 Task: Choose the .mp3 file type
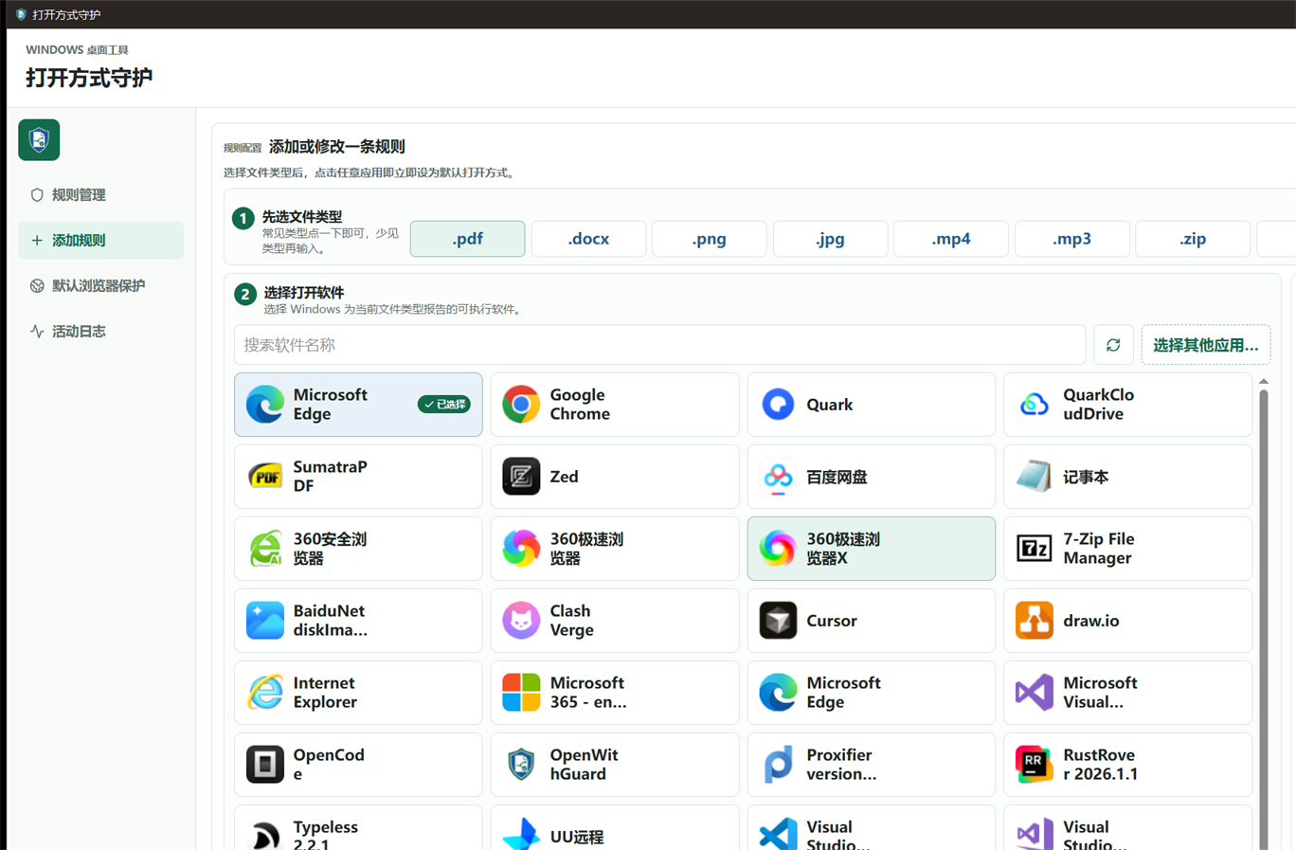click(x=1071, y=239)
